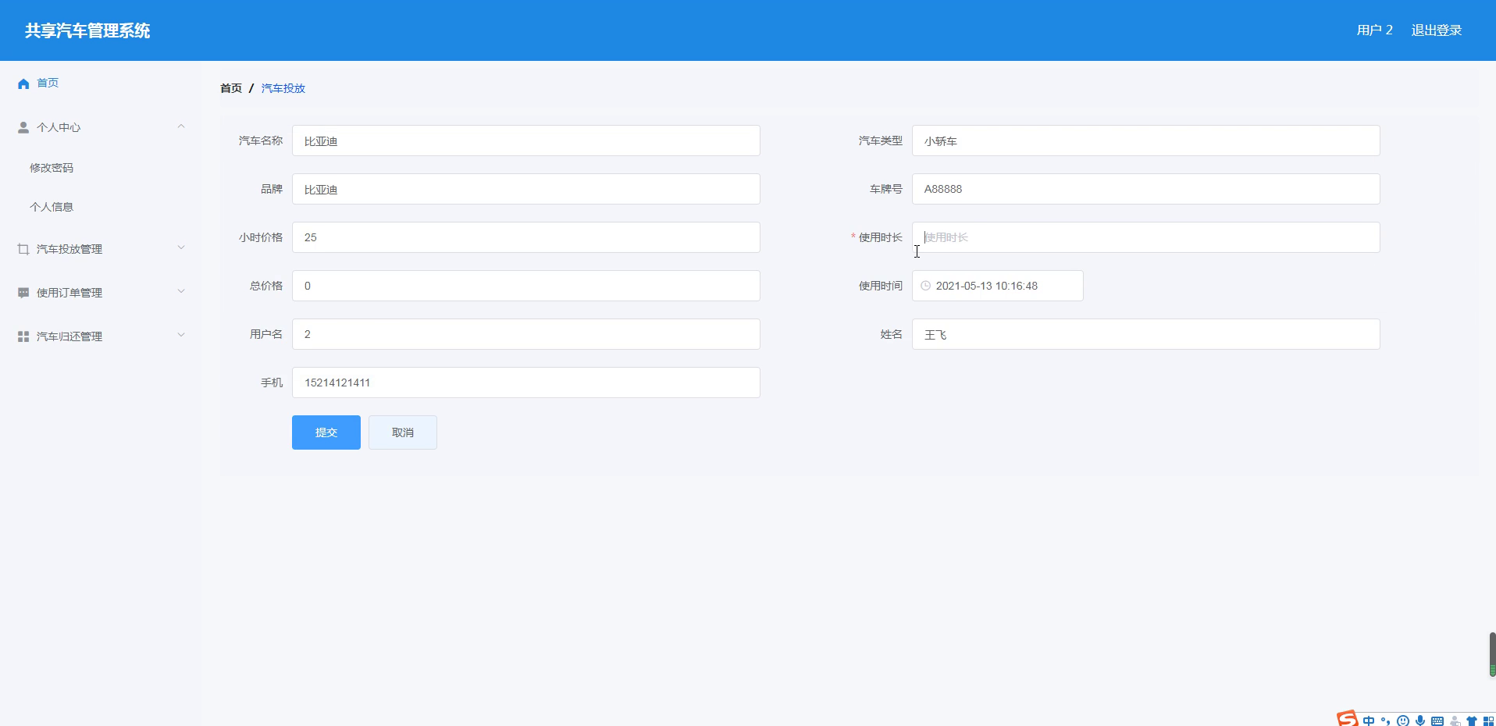The width and height of the screenshot is (1496, 726).
Task: Click the crop icon beside 汽车投放管理
Action: 23,249
